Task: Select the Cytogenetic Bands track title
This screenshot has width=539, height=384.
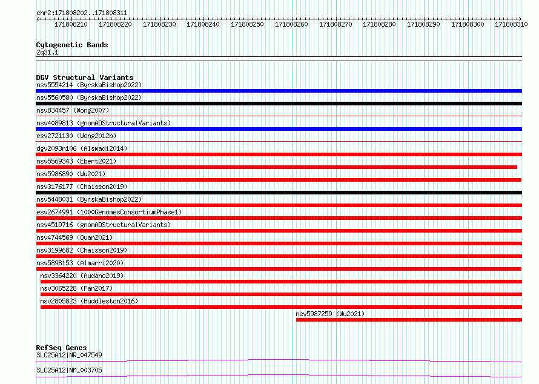Action: coord(72,45)
